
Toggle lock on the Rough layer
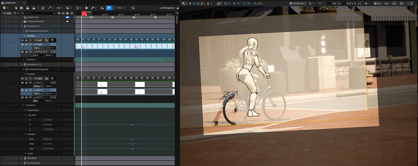[26, 44]
